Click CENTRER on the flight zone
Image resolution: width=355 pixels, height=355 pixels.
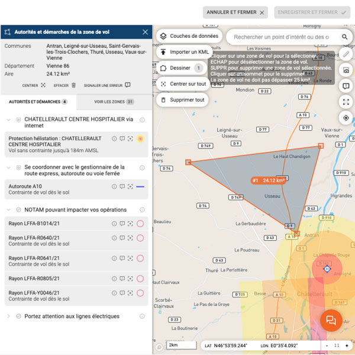click(x=34, y=85)
